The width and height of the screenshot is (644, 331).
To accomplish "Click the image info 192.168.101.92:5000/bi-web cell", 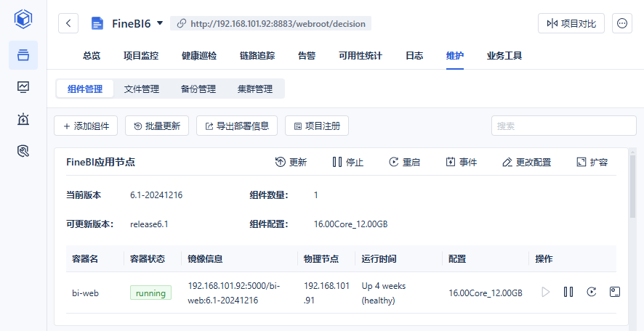I will (x=234, y=293).
